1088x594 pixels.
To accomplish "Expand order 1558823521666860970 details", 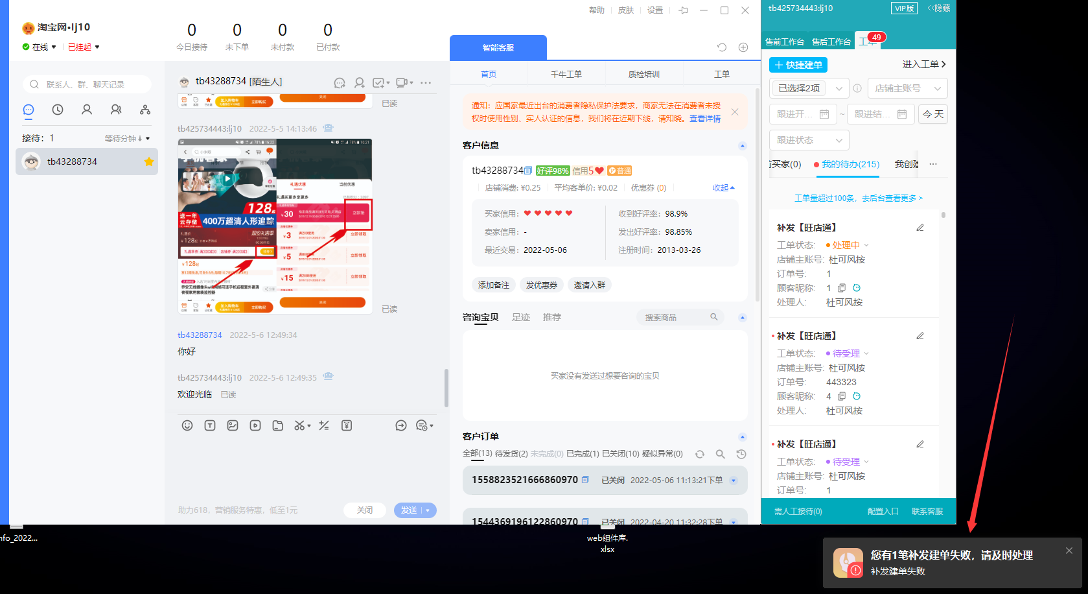I will (734, 481).
